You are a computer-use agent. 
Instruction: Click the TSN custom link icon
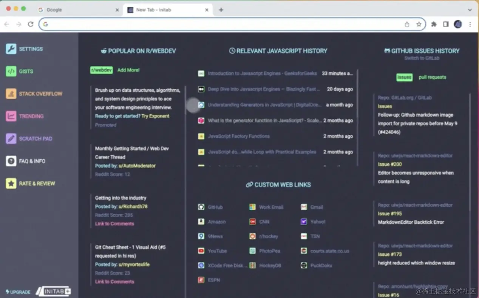304,236
